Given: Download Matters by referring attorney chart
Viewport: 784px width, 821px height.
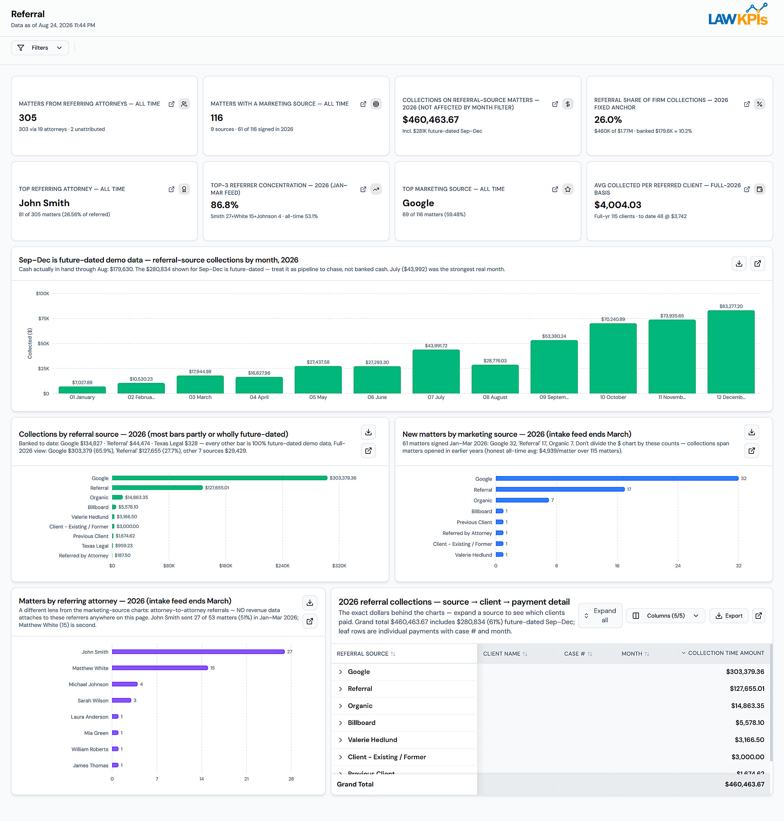Looking at the screenshot, I should 310,603.
